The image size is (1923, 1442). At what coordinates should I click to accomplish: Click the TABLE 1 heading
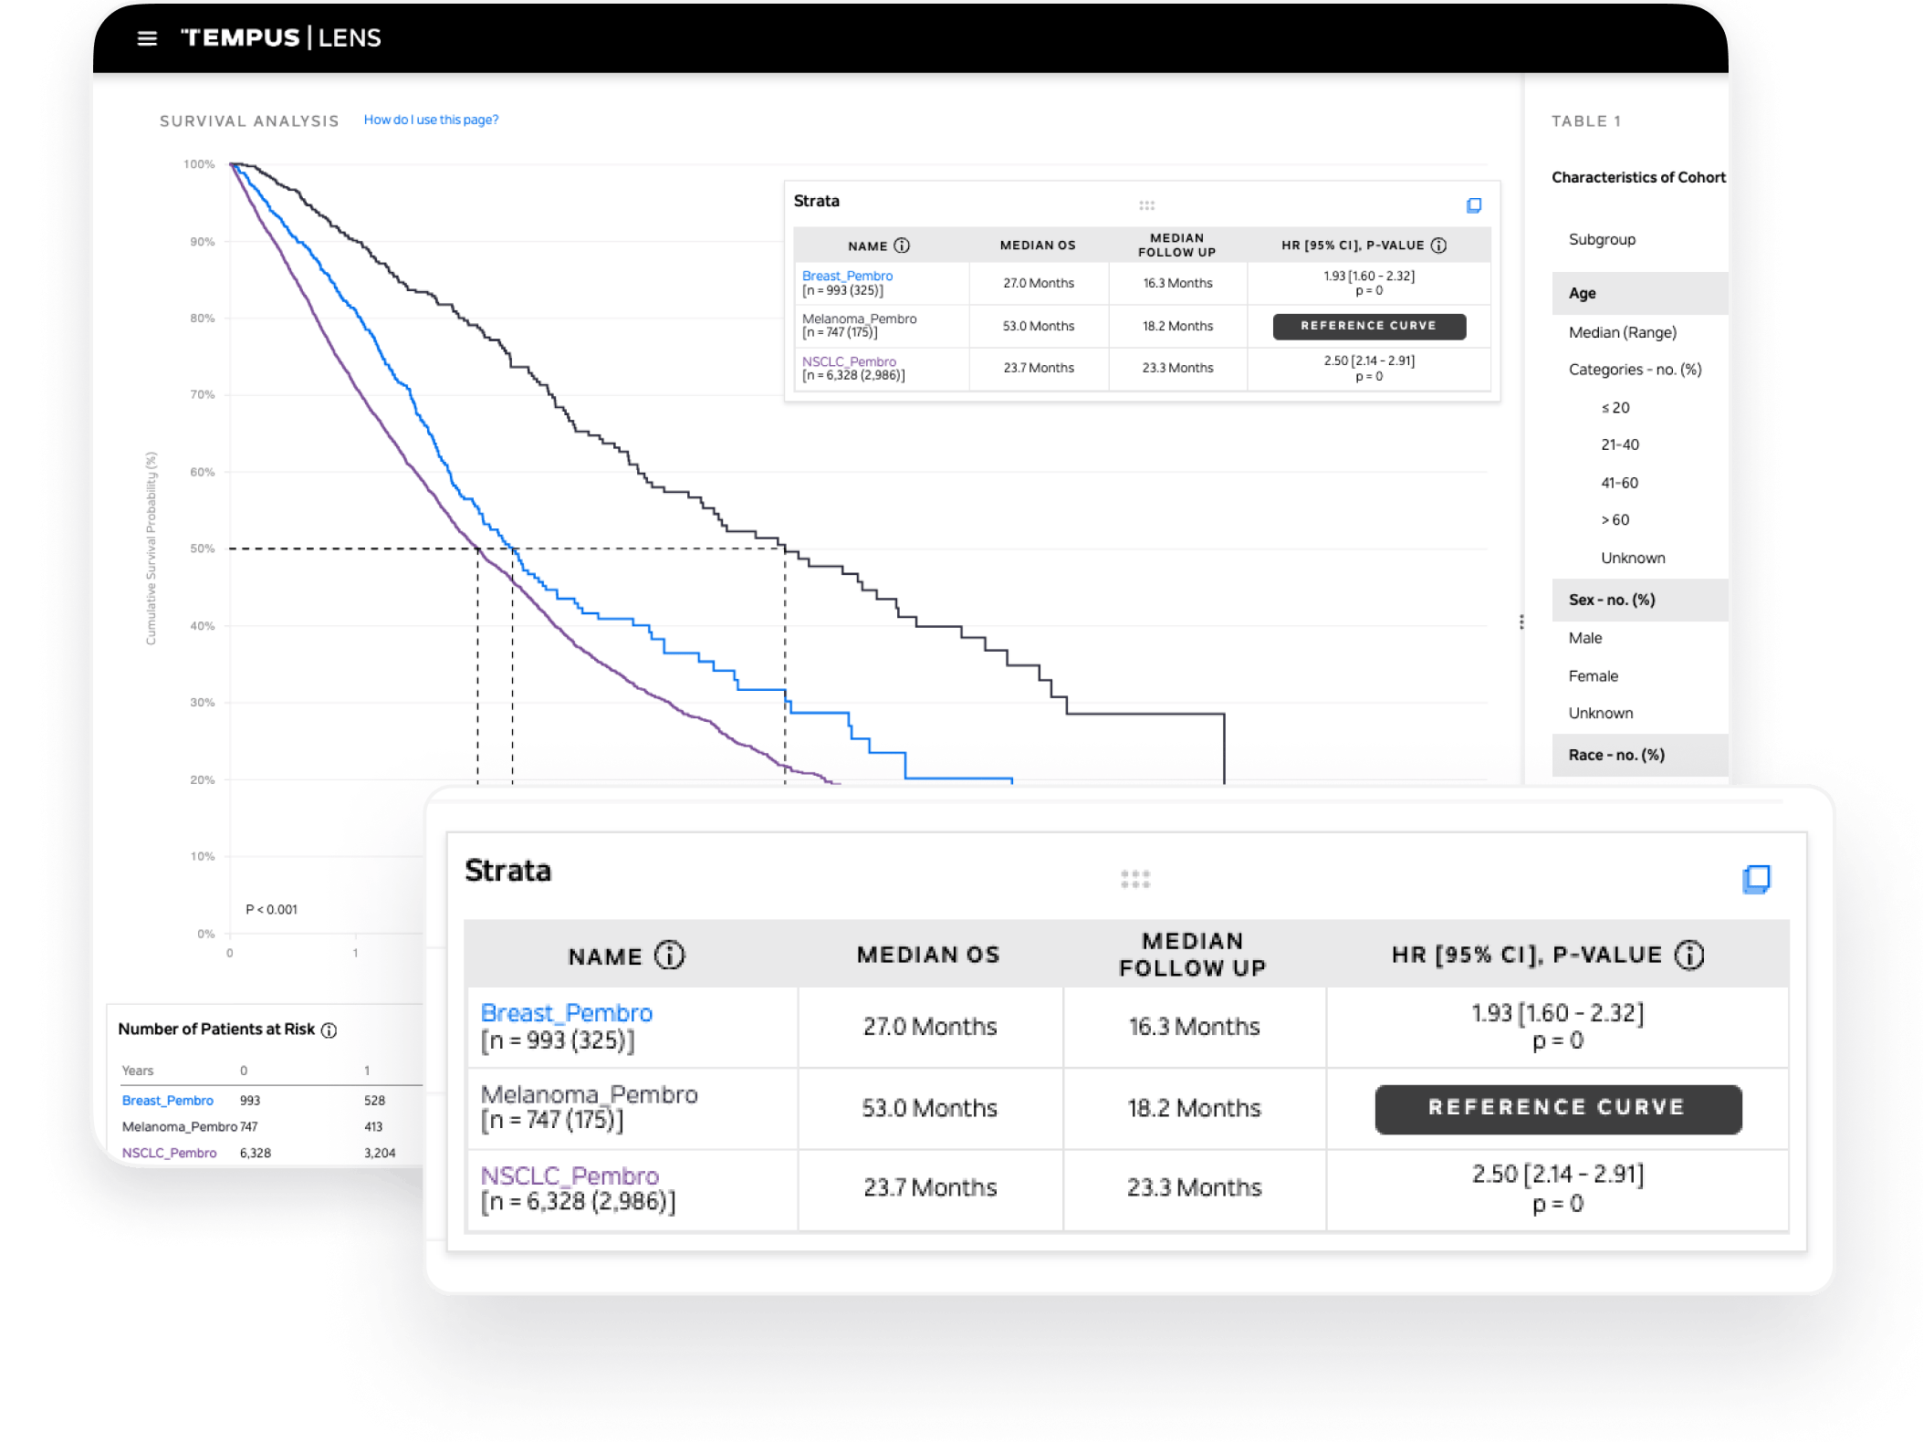pyautogui.click(x=1586, y=120)
